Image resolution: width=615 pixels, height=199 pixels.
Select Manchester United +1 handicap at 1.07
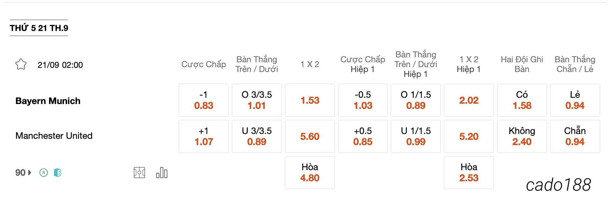tap(204, 136)
